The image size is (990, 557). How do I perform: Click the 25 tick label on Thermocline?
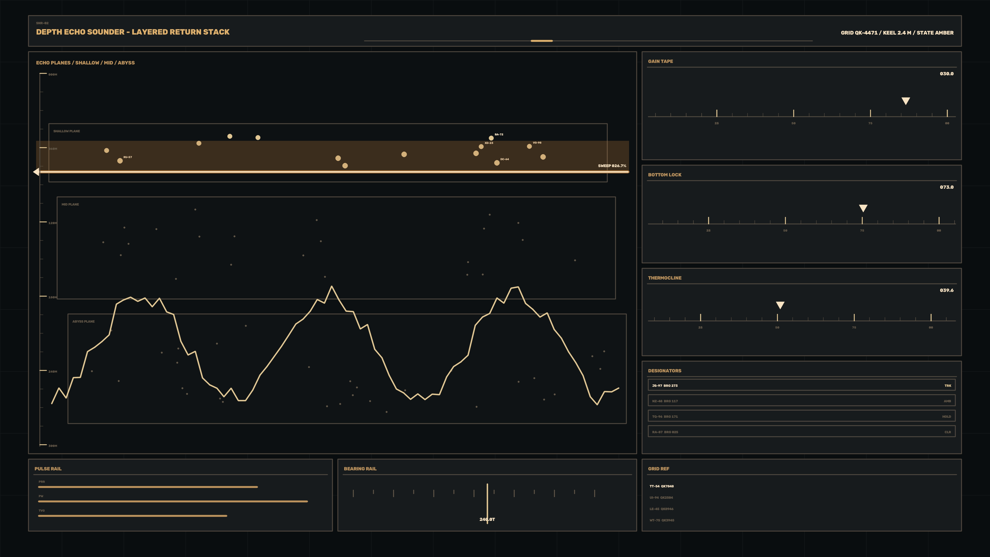point(700,327)
